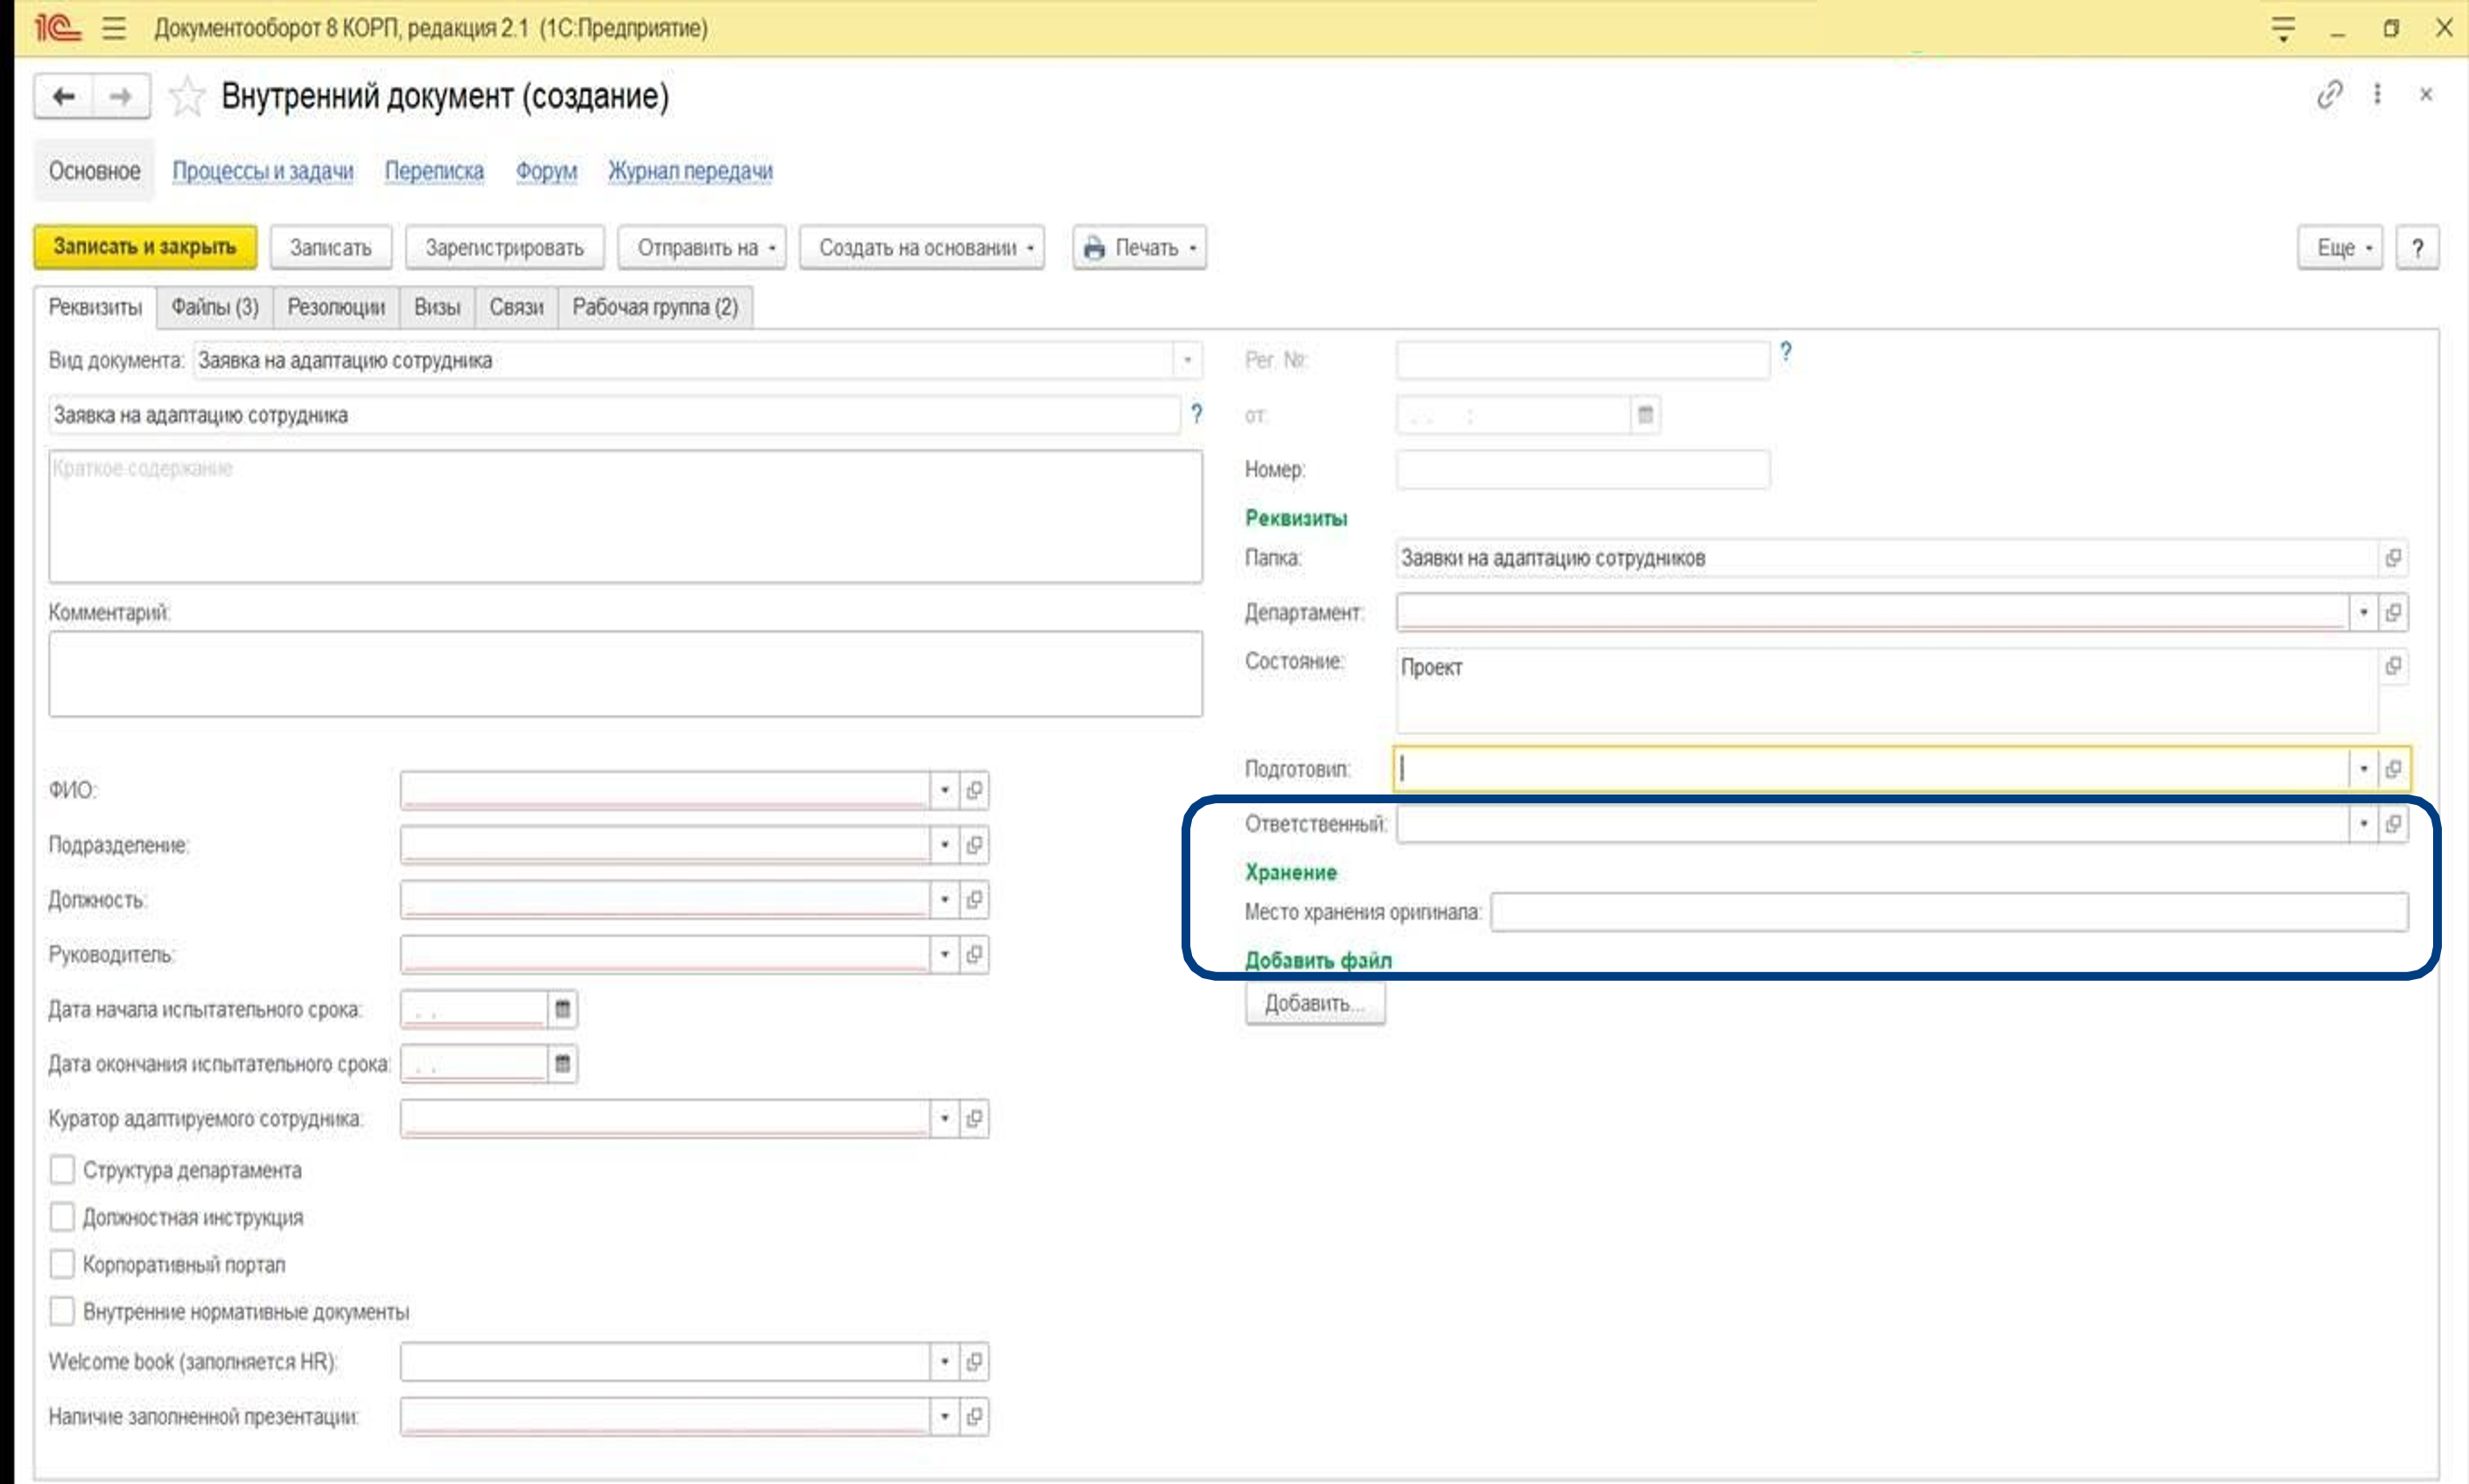
Task: Open linked item icon for Welcome book field
Action: coord(974,1362)
